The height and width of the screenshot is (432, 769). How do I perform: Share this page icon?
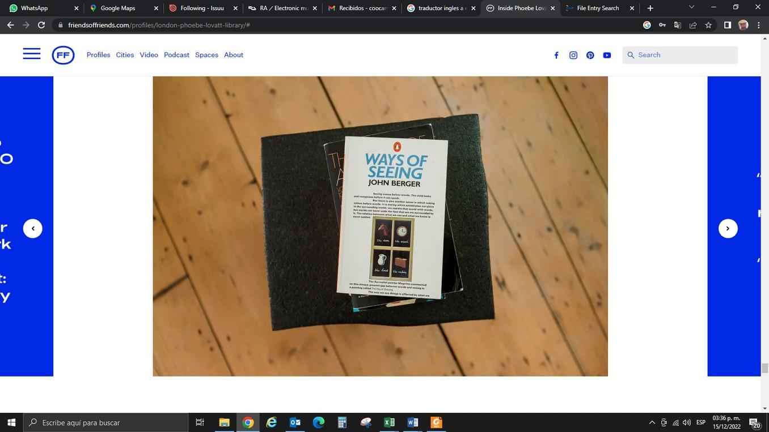coord(693,25)
